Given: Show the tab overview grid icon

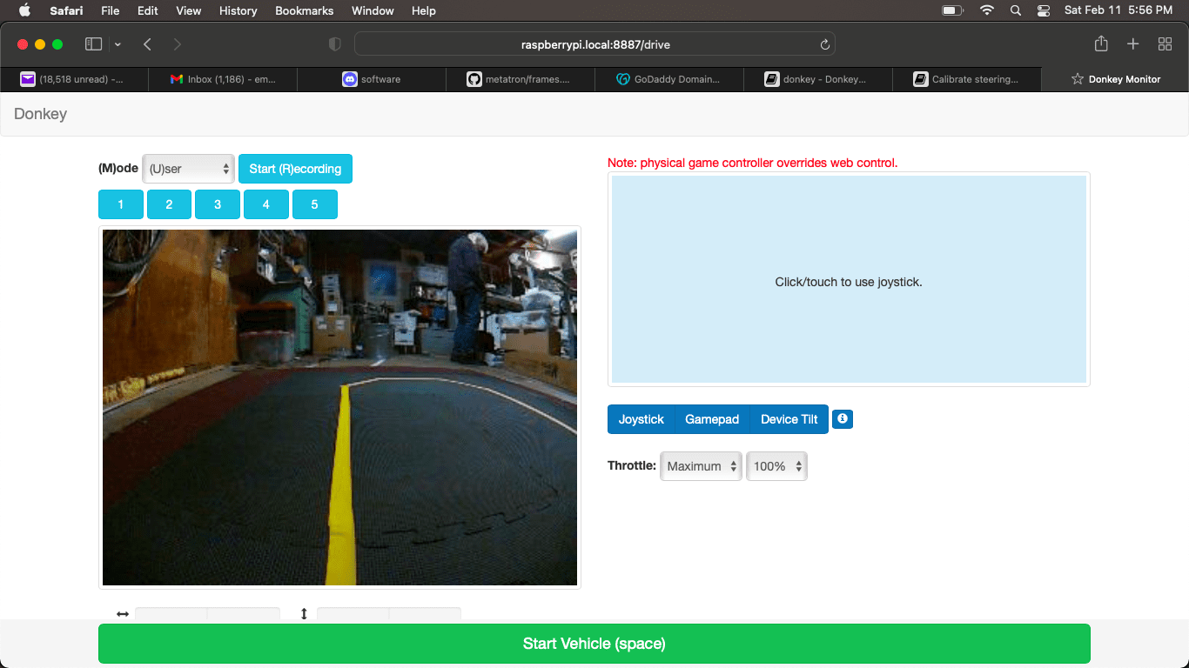Looking at the screenshot, I should 1165,44.
